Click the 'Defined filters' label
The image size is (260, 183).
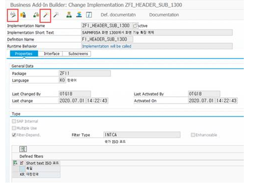click(x=31, y=156)
